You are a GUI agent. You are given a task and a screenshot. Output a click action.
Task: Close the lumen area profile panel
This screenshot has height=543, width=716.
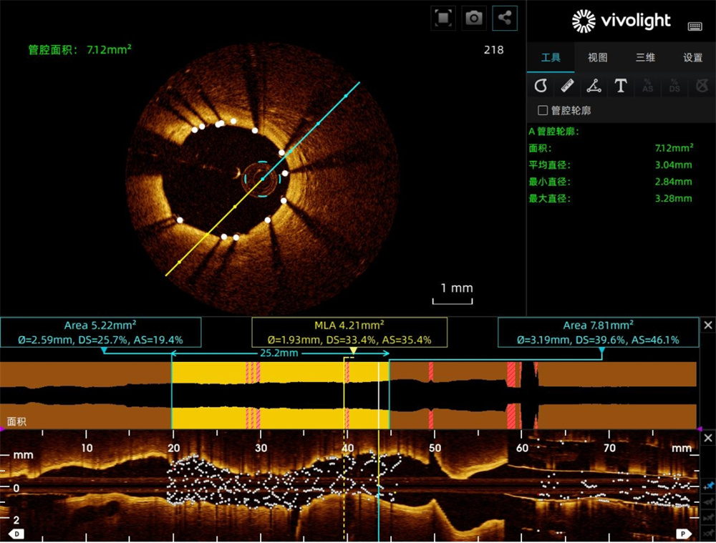pyautogui.click(x=708, y=325)
